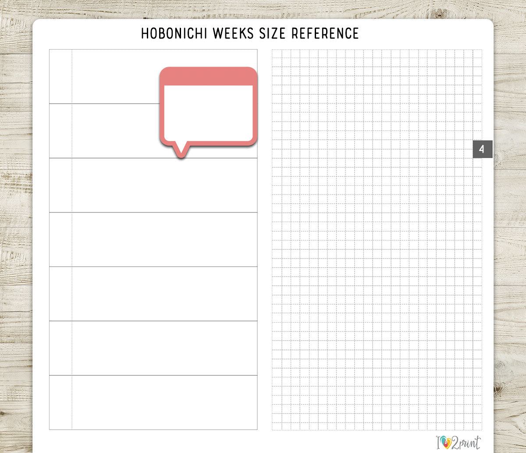Image resolution: width=526 pixels, height=453 pixels.
Task: Click the narrow date column of fourth row
Action: [x=60, y=240]
